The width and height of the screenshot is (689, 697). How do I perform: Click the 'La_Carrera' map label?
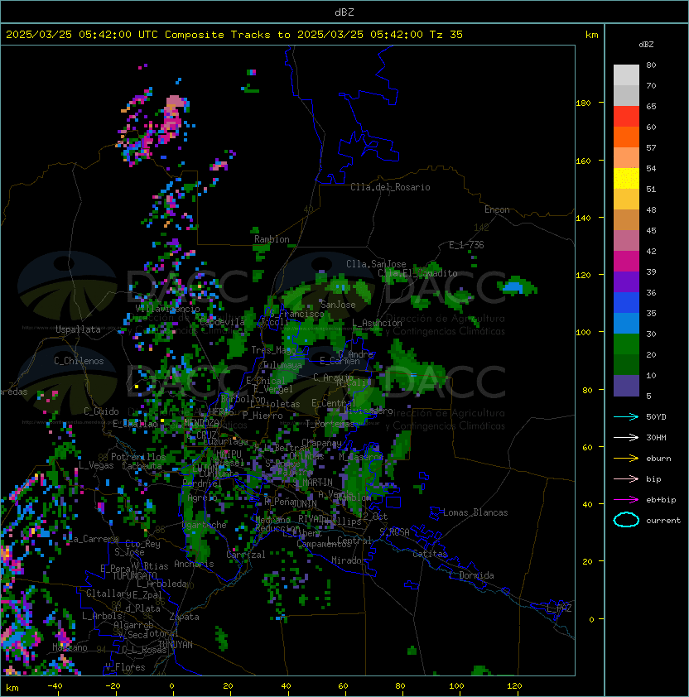click(93, 539)
